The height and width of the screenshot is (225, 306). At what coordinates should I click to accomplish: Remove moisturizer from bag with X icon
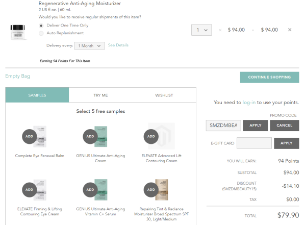tap(290, 30)
